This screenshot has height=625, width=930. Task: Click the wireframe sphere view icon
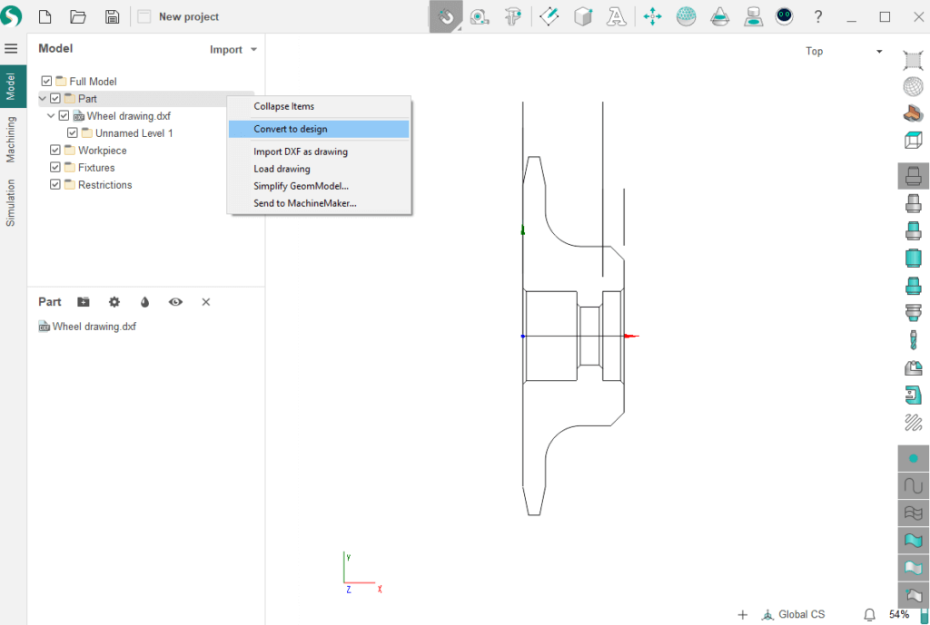tap(913, 87)
